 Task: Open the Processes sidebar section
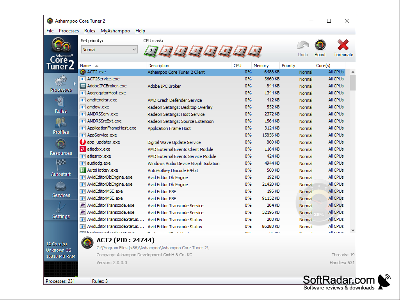coord(61,83)
